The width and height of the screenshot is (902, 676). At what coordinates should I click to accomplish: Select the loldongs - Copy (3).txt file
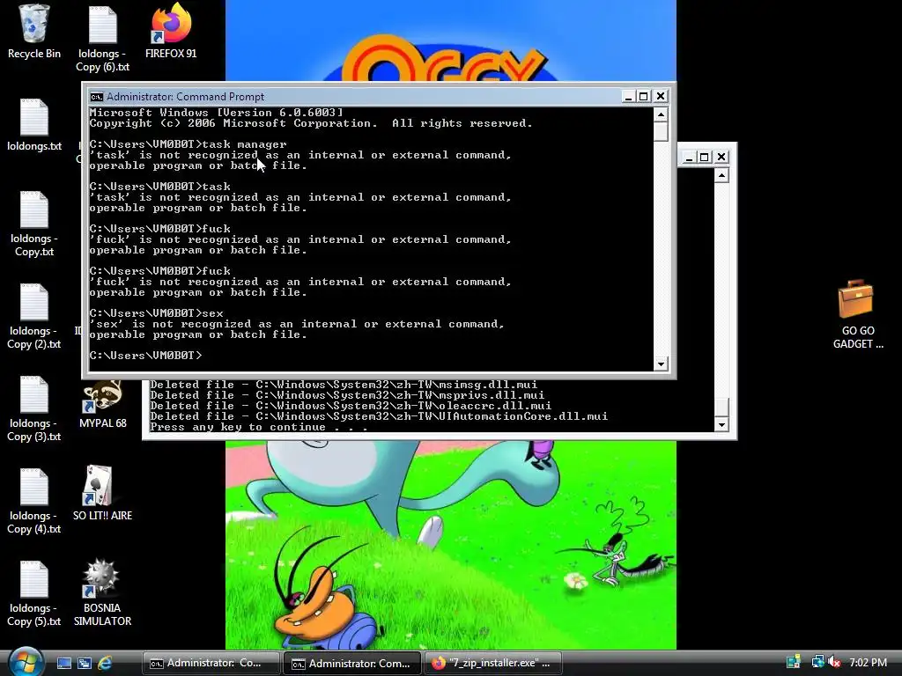[34, 408]
